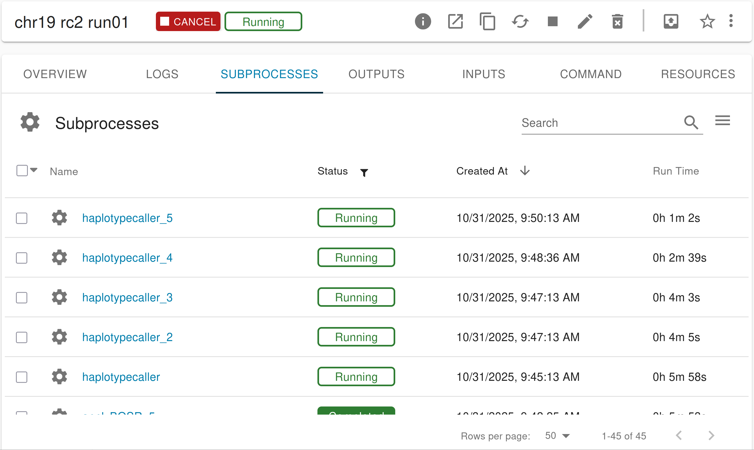
Task: Edit the workflow labels with the pencil icon
Action: (x=585, y=21)
